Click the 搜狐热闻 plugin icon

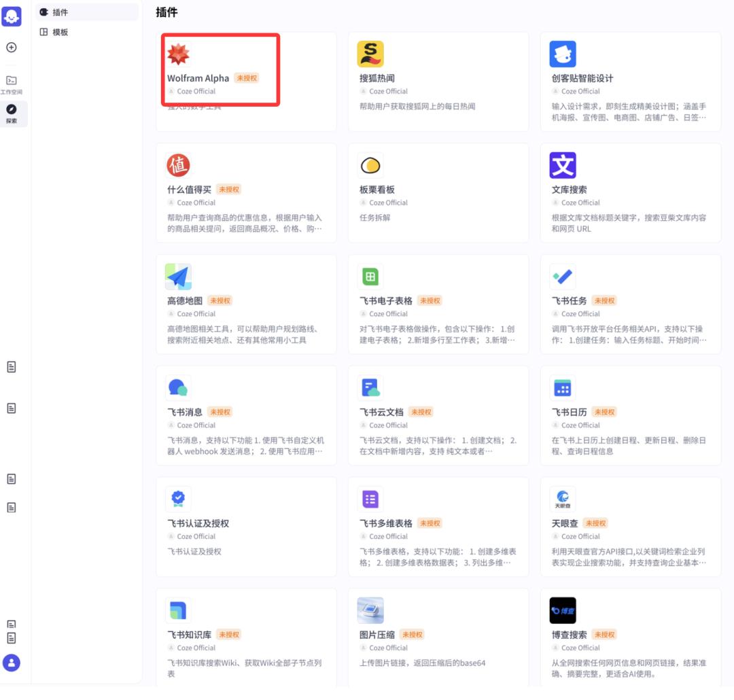tap(370, 54)
